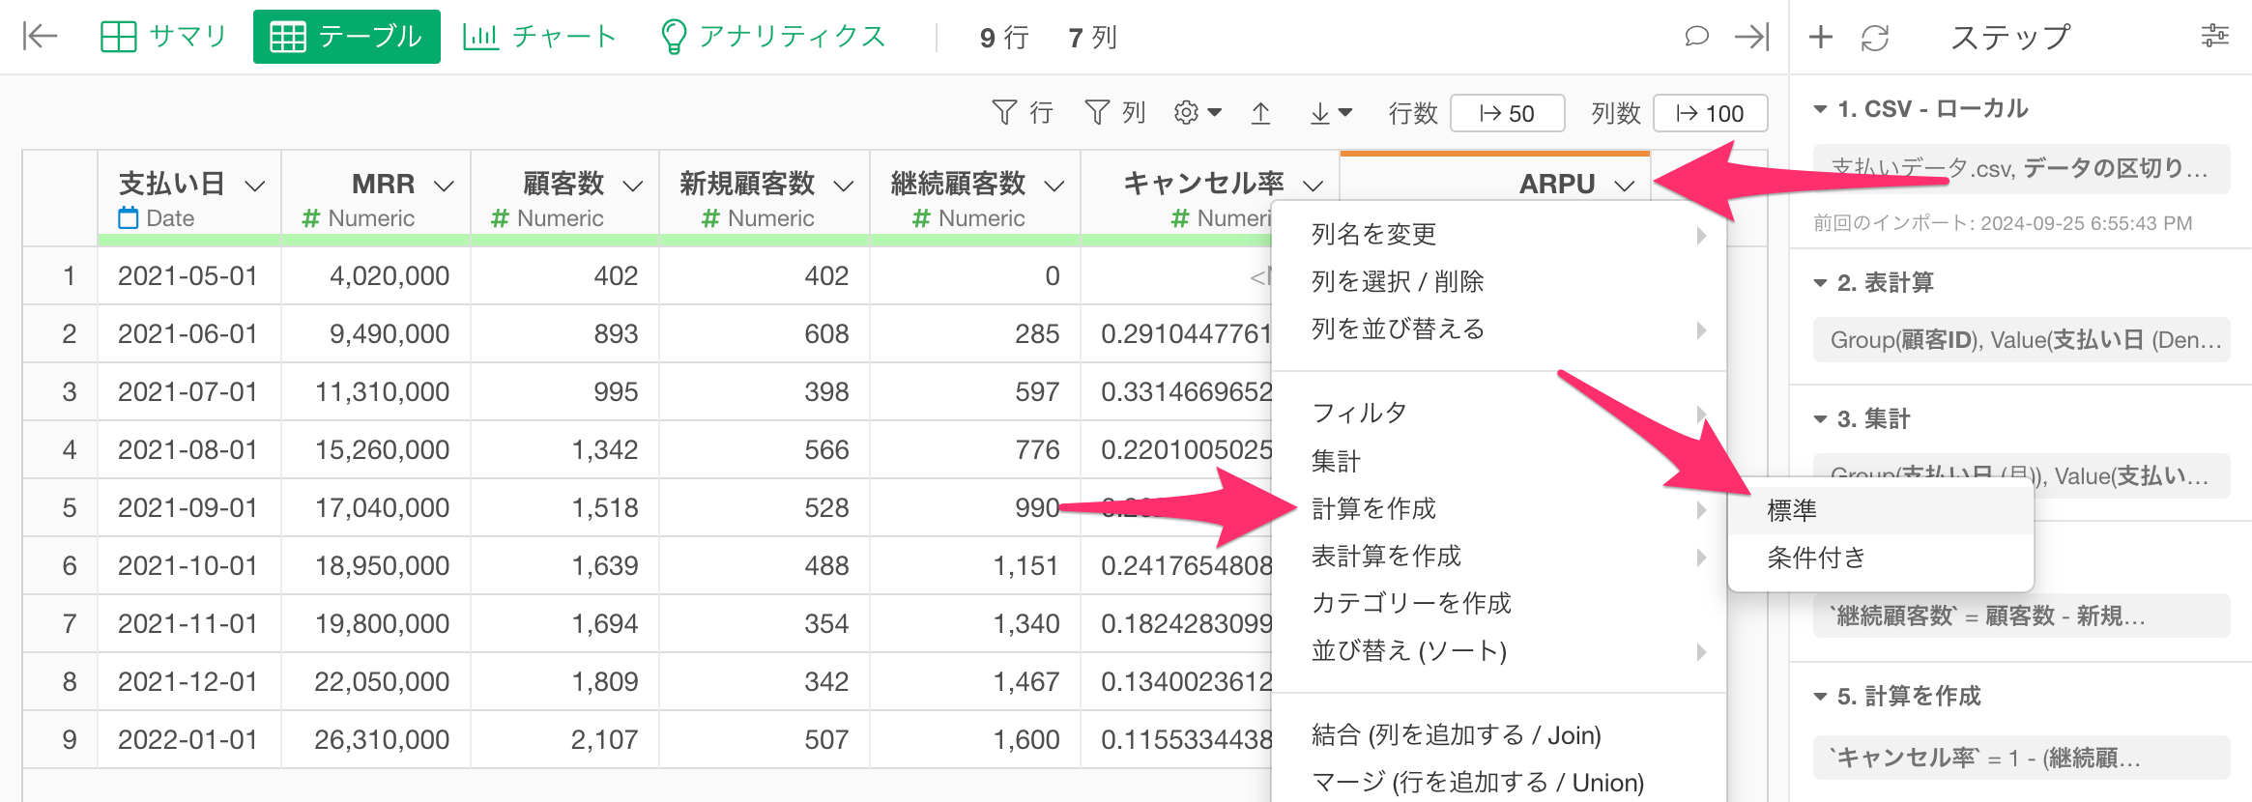Click the キャンセル率 cell 0.1340023612
The image size is (2252, 802).
point(1176,682)
